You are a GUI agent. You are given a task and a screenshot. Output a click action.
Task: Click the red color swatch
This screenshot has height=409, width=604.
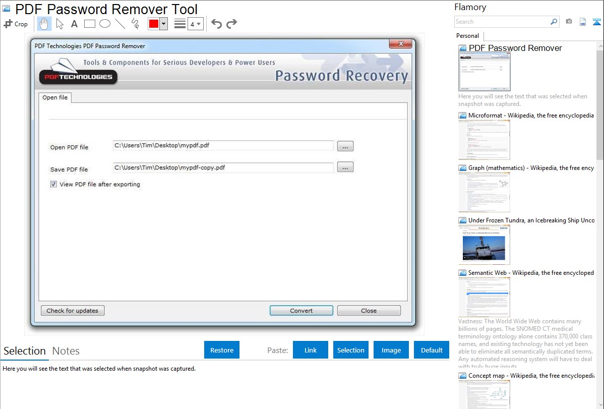(154, 24)
